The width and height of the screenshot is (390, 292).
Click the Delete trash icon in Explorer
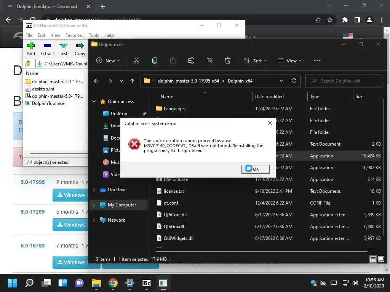coord(228,60)
